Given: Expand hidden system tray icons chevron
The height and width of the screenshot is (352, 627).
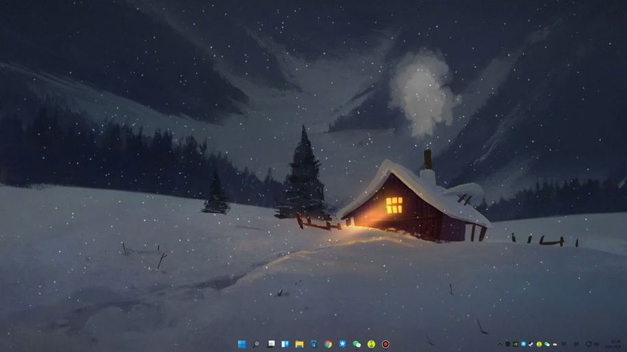Looking at the screenshot, I should [500, 344].
